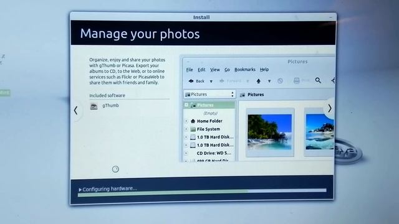
Task: Collapse the Pictures tree node
Action: click(186, 105)
